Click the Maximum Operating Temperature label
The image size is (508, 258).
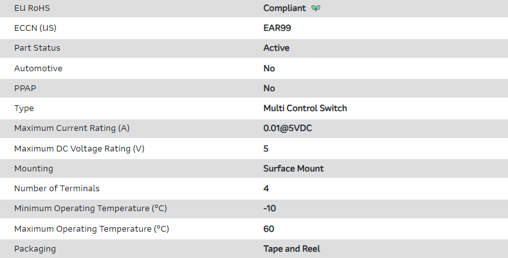click(91, 228)
